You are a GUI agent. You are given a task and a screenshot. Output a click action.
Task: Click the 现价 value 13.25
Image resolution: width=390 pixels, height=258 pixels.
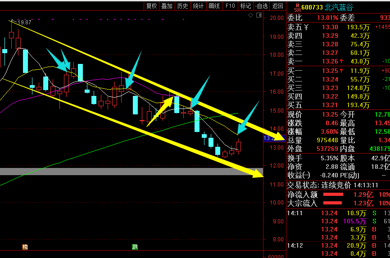coord(330,115)
